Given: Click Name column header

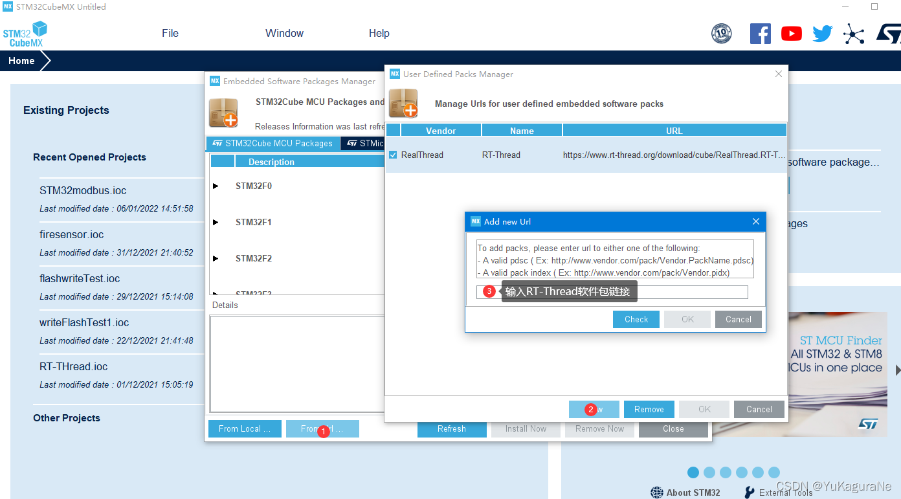Looking at the screenshot, I should coord(522,130).
